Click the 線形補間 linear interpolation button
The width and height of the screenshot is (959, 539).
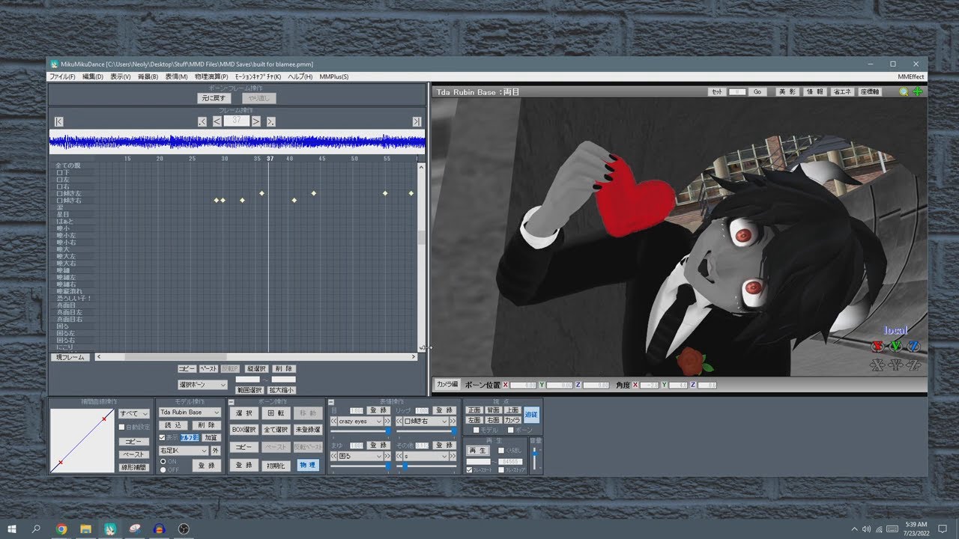134,467
